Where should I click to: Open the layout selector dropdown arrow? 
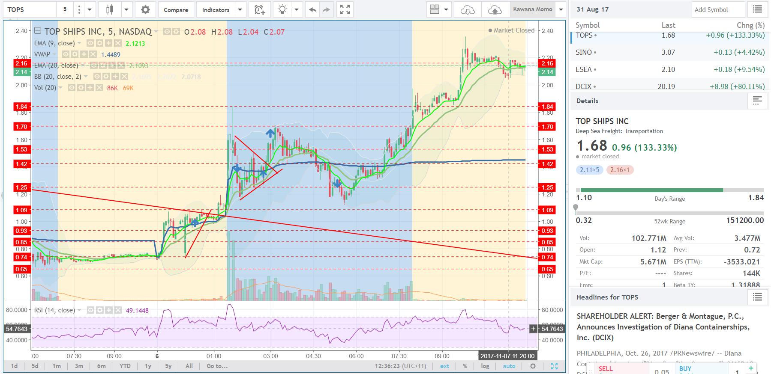coord(447,9)
